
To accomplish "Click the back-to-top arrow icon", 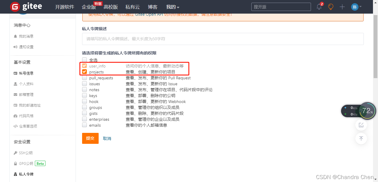I will (361, 138).
